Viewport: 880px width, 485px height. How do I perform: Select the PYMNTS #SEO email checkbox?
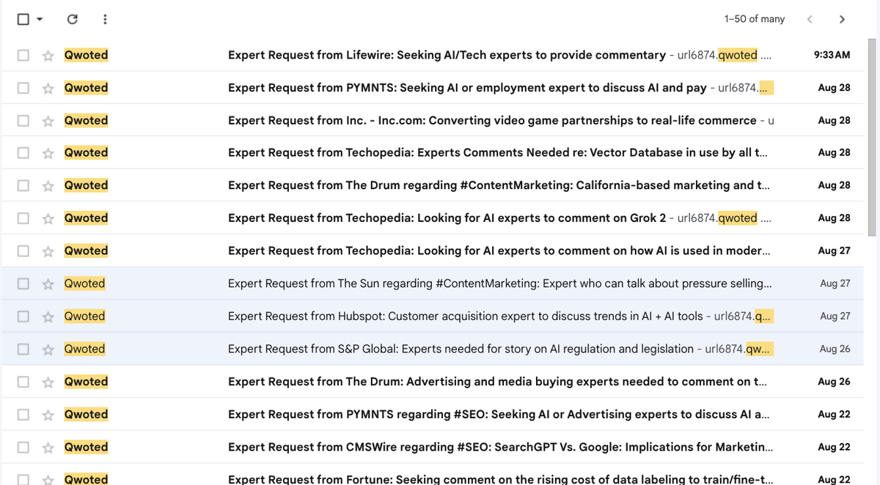click(x=23, y=415)
